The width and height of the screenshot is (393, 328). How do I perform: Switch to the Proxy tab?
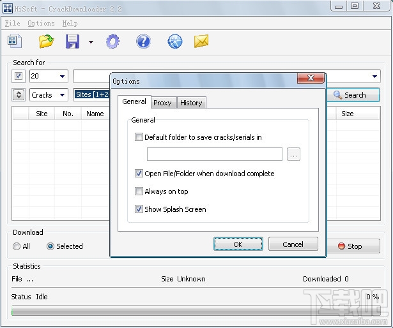[162, 103]
